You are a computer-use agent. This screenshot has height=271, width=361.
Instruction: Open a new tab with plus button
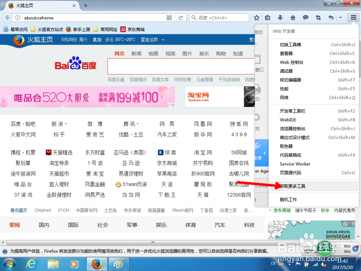[86, 5]
